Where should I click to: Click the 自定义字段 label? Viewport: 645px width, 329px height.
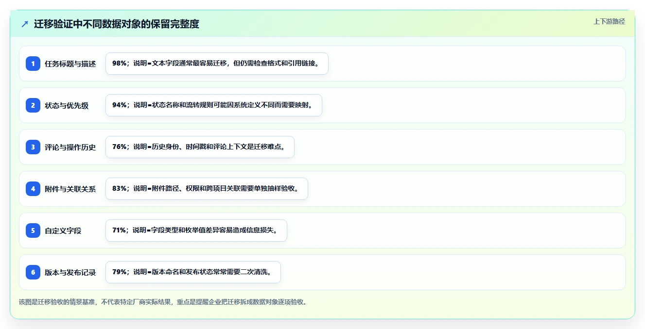(63, 230)
